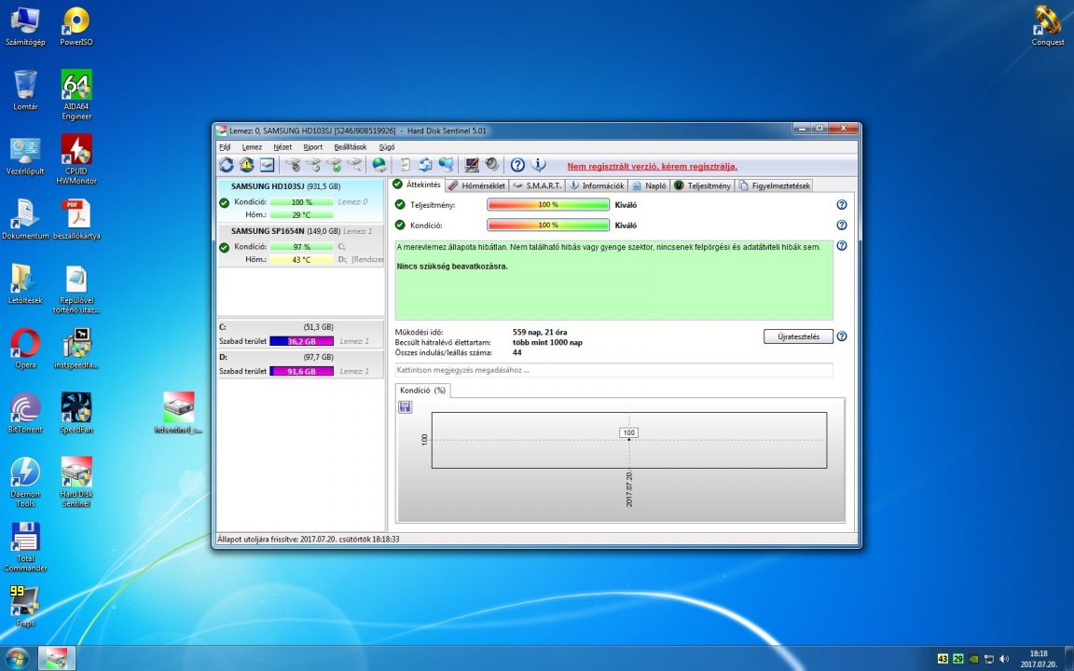
Task: Switch to the S.M.A.R.T. tab
Action: [x=537, y=185]
